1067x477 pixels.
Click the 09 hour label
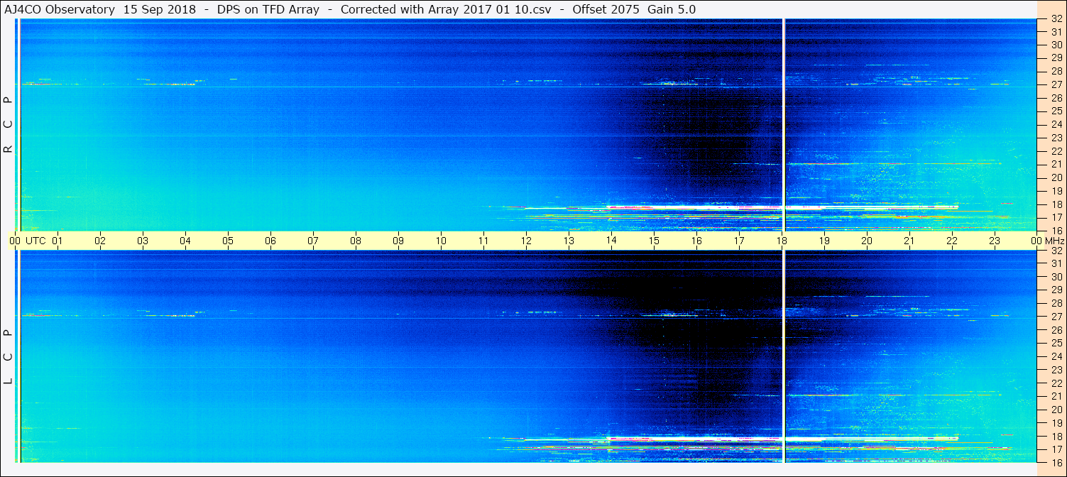point(398,241)
